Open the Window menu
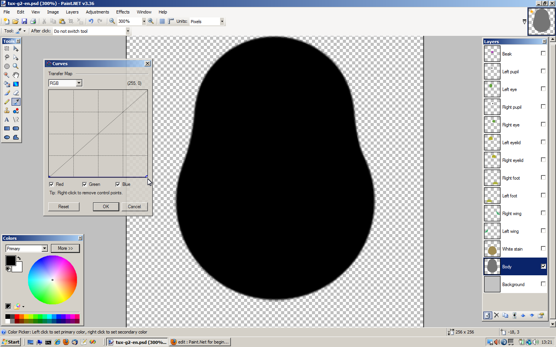The width and height of the screenshot is (556, 347). pos(144,12)
